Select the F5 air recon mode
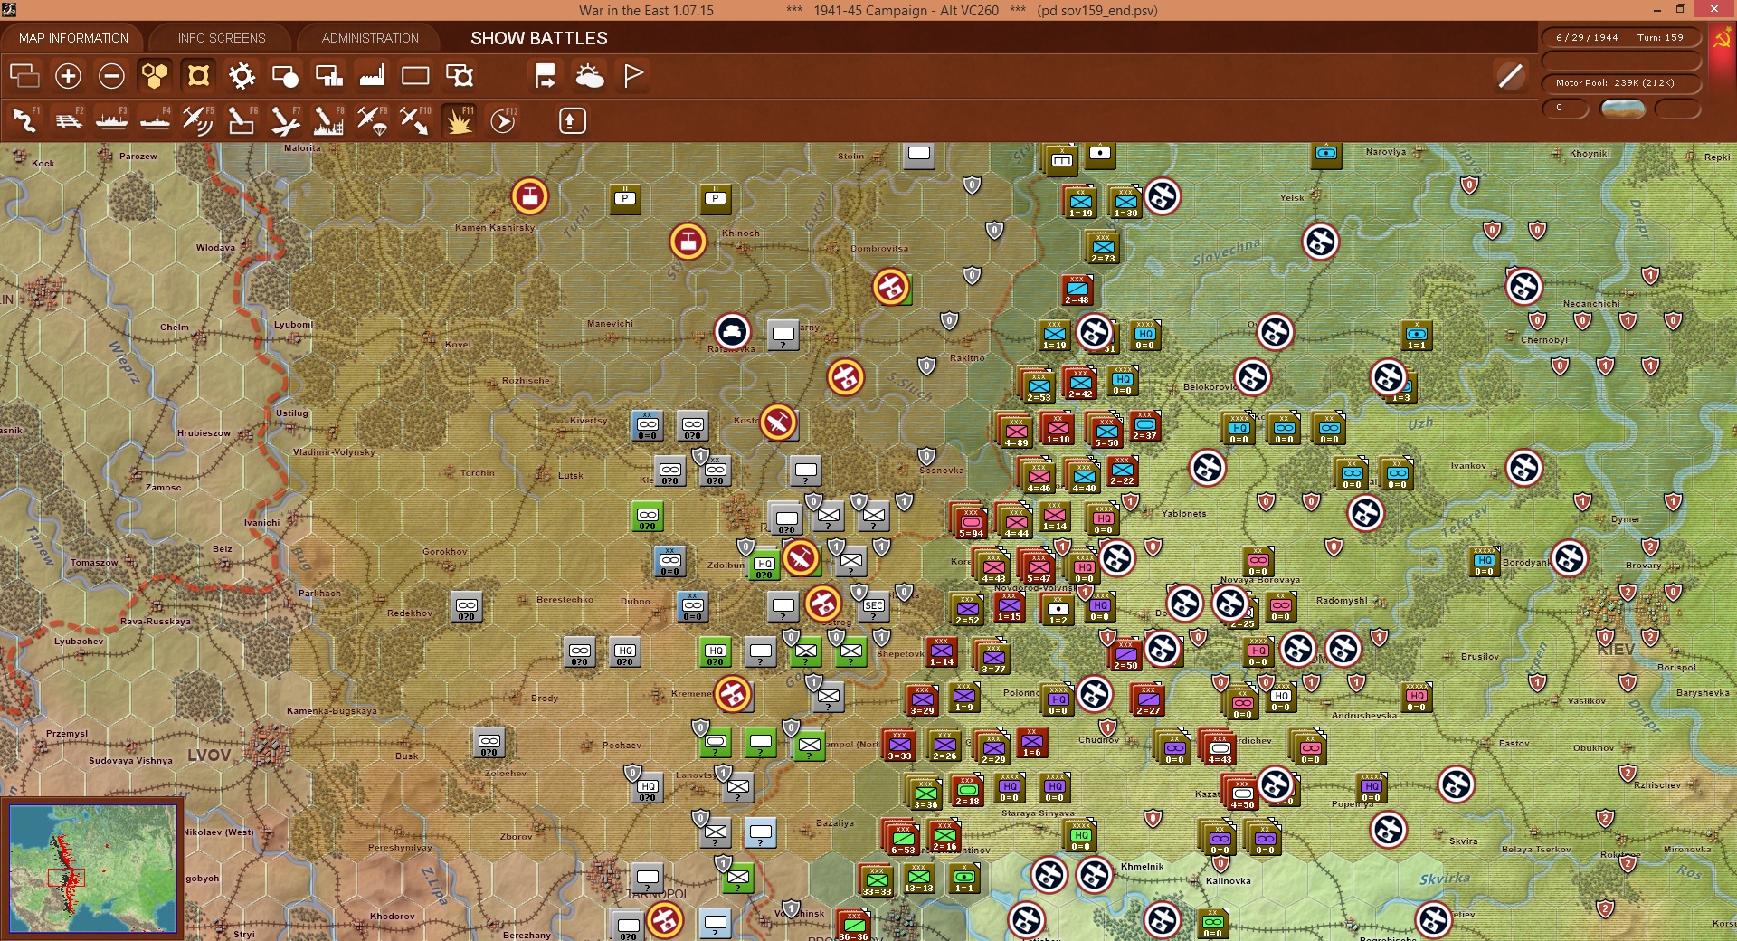This screenshot has width=1737, height=941. 198,120
